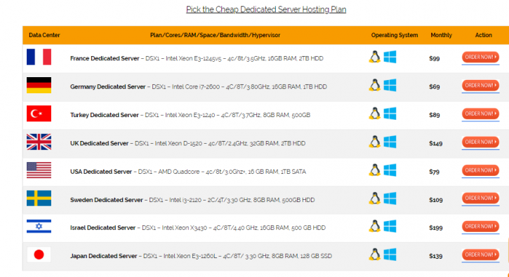This screenshot has height=277, width=509.
Task: Click Windows logo icon in Germany row
Action: 390,86
